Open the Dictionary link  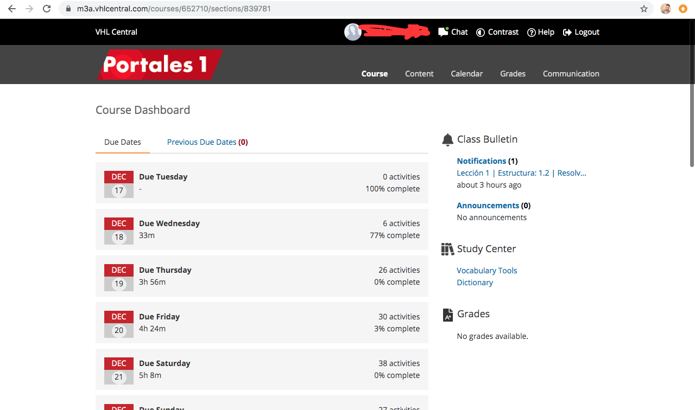click(x=475, y=283)
